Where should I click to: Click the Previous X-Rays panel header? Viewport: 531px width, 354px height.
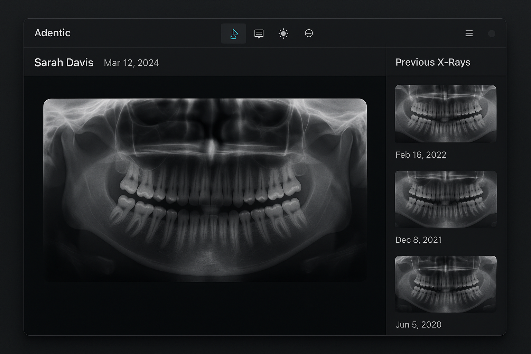coord(433,62)
